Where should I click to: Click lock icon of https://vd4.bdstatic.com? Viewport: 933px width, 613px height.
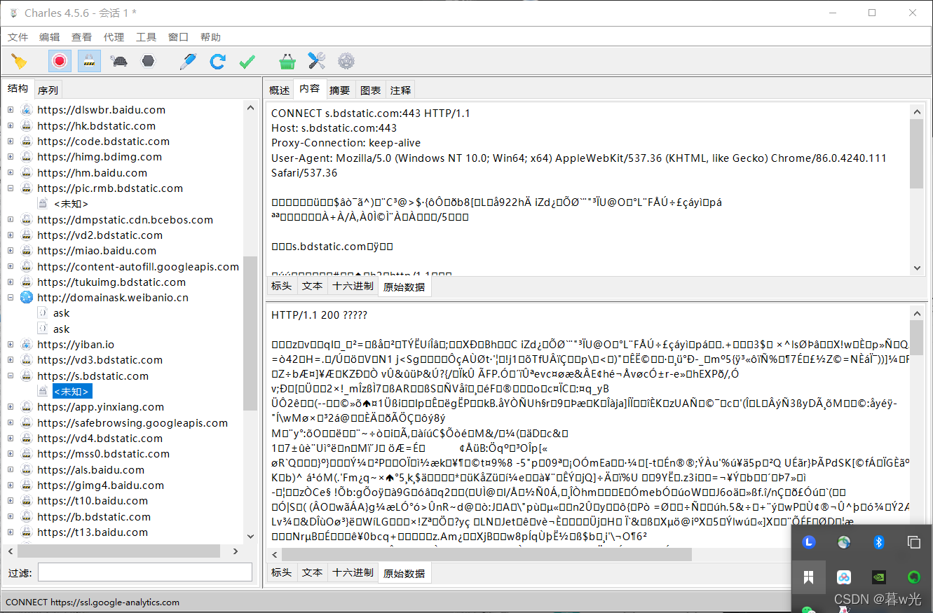click(27, 438)
